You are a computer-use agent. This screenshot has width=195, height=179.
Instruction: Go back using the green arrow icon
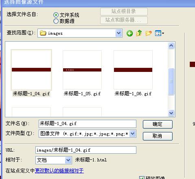[x=129, y=33]
